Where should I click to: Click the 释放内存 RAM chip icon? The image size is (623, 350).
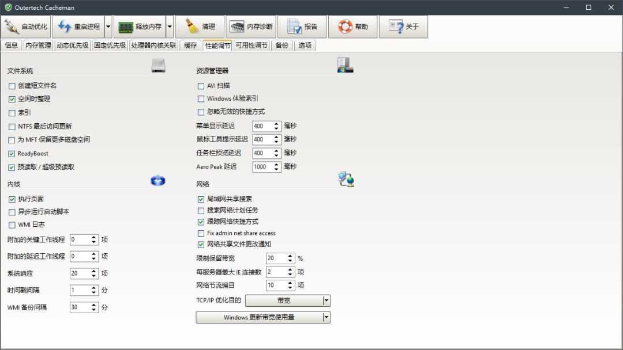pos(126,26)
